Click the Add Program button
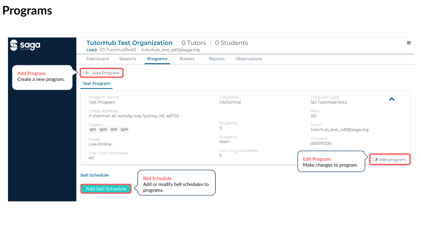 coord(102,73)
